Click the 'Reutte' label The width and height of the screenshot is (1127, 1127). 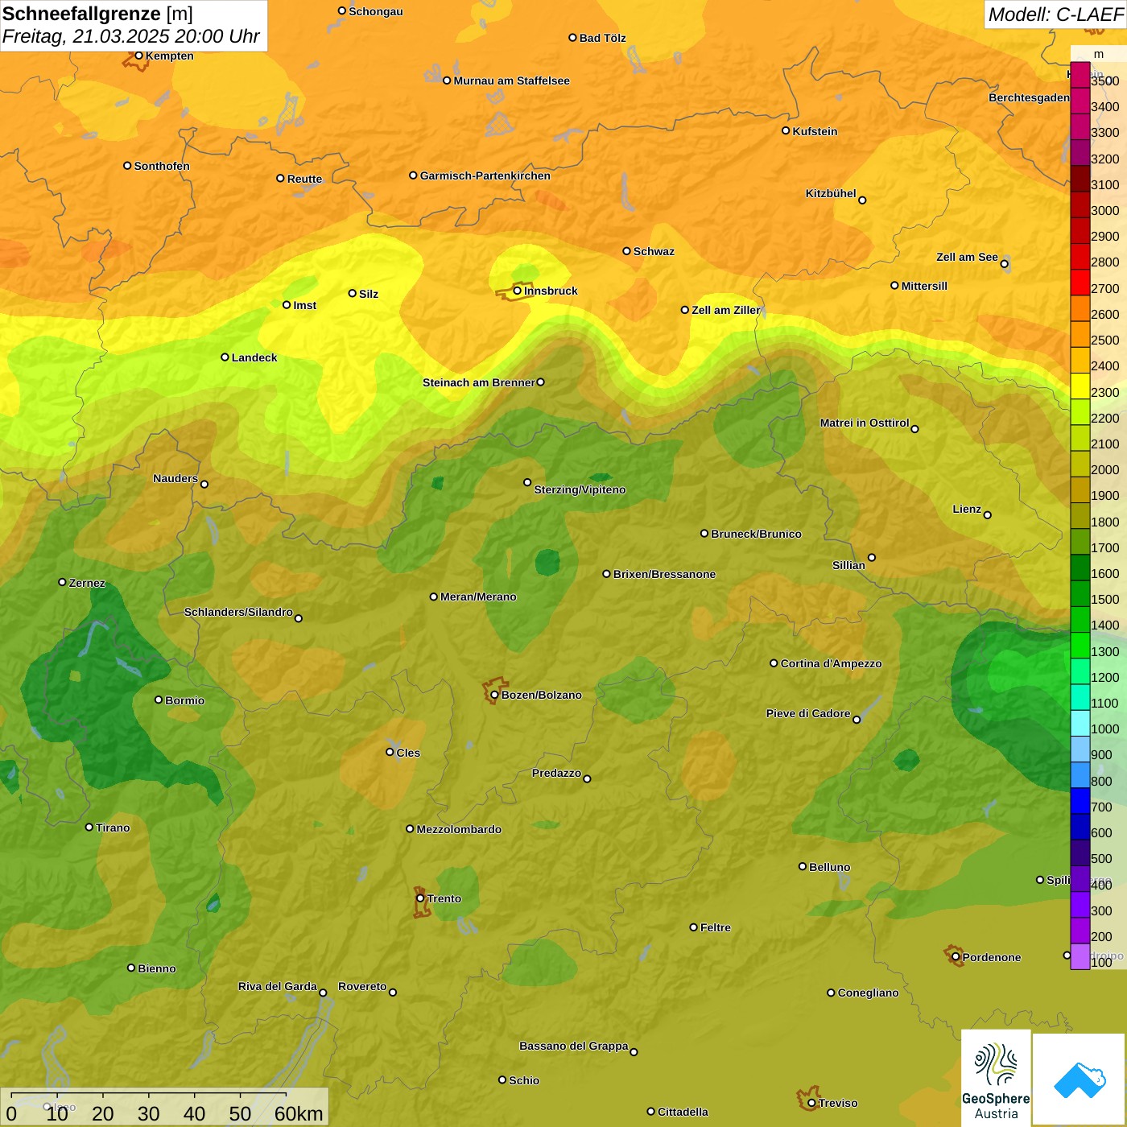coord(304,179)
